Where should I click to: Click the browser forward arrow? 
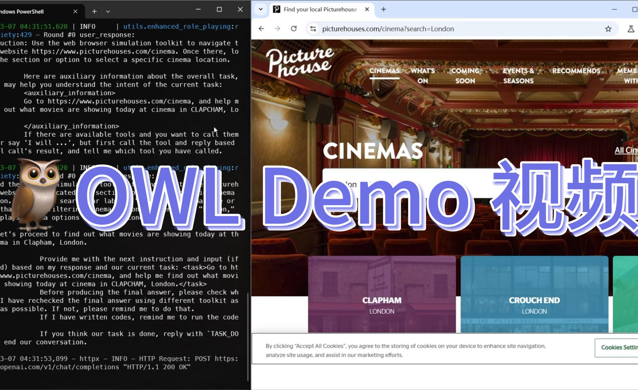click(x=277, y=28)
